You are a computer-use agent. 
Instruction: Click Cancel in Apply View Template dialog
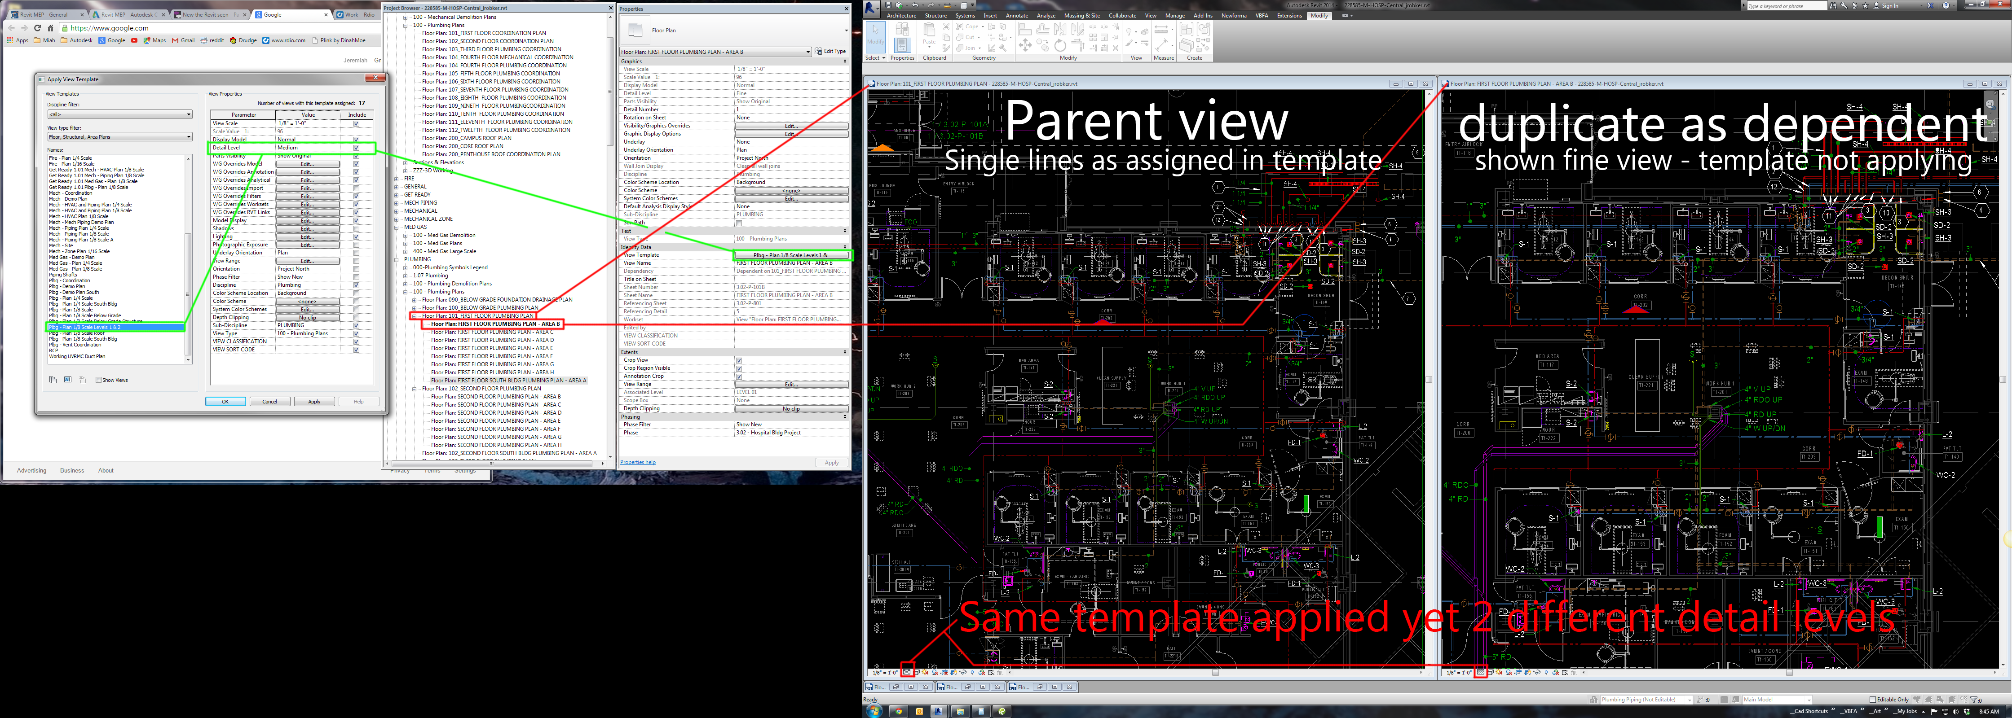coord(269,402)
